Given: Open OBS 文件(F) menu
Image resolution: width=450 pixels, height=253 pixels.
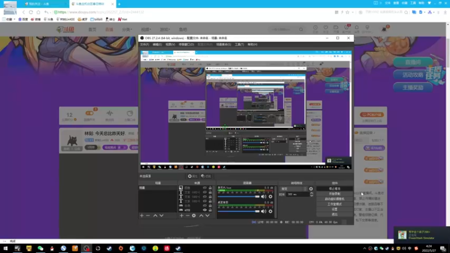Looking at the screenshot, I should pos(145,44).
